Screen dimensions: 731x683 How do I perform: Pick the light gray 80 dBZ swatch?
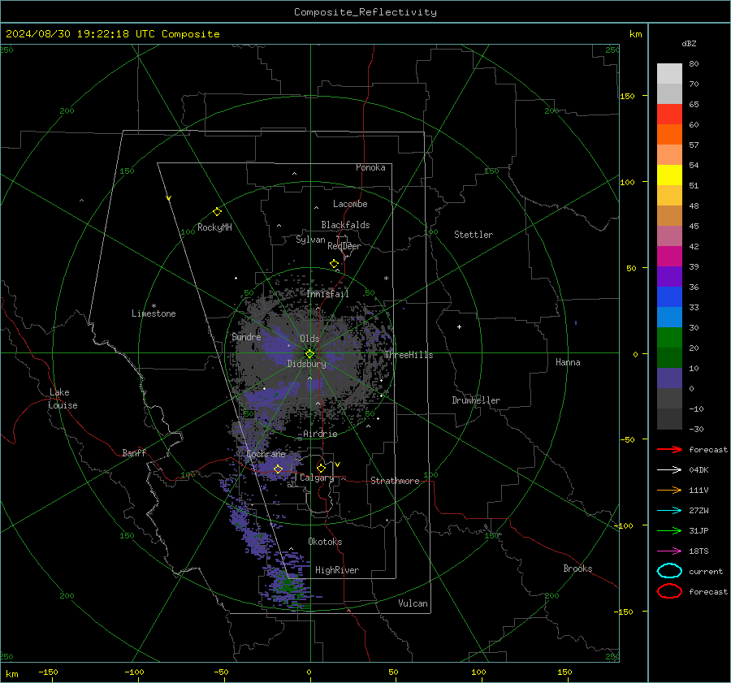coord(669,74)
